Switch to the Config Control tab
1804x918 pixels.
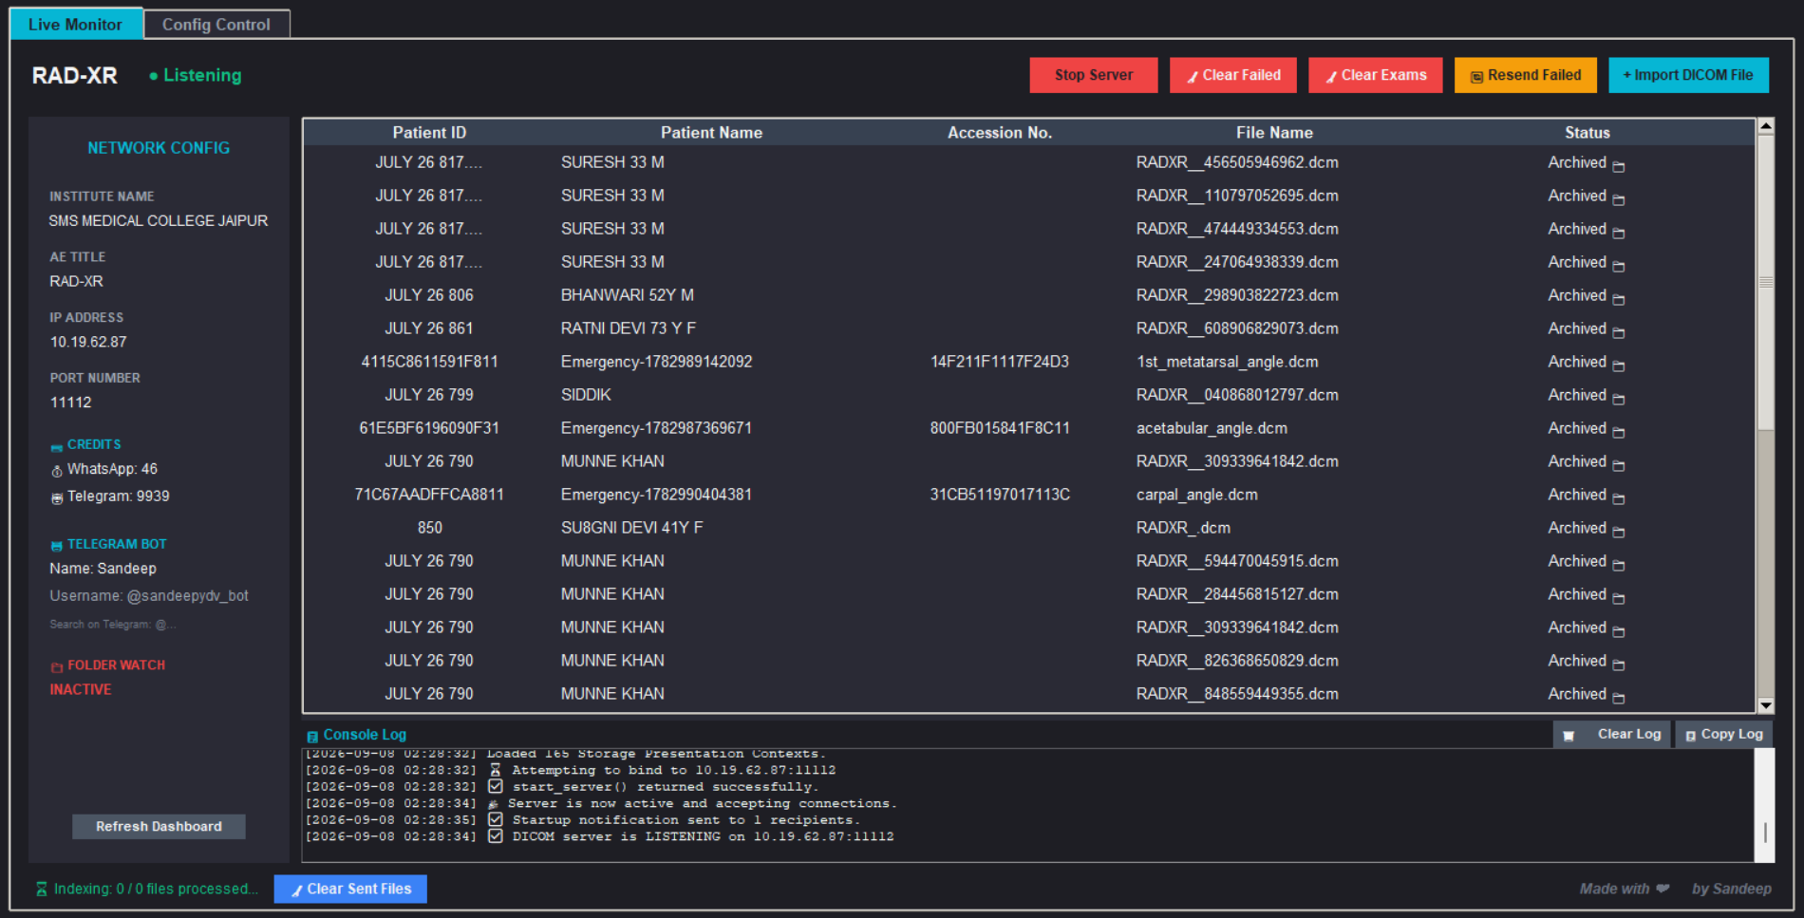point(216,25)
